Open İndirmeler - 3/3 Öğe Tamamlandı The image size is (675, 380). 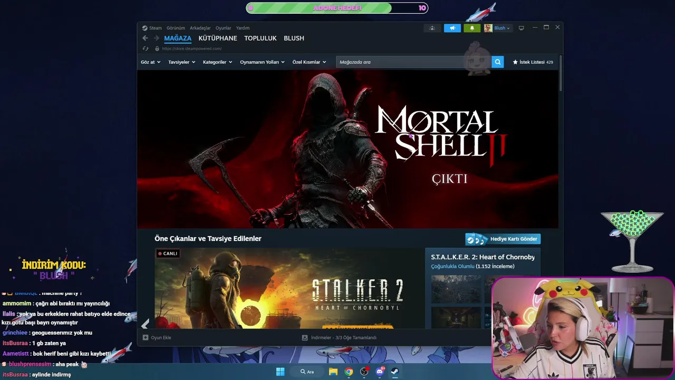point(339,338)
